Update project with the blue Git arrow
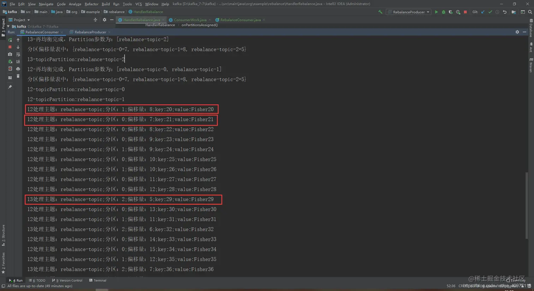 [x=483, y=12]
